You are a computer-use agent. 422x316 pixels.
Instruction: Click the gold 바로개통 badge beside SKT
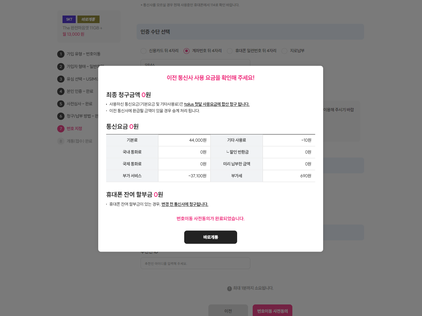coord(88,19)
